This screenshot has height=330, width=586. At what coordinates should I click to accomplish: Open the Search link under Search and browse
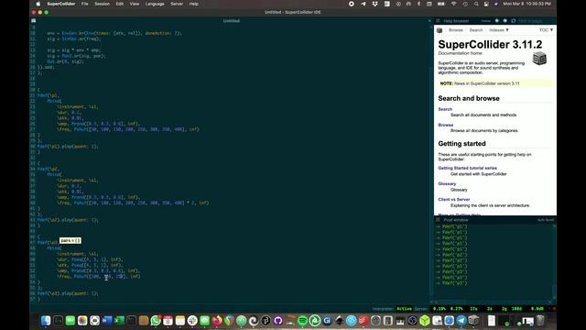[445, 109]
